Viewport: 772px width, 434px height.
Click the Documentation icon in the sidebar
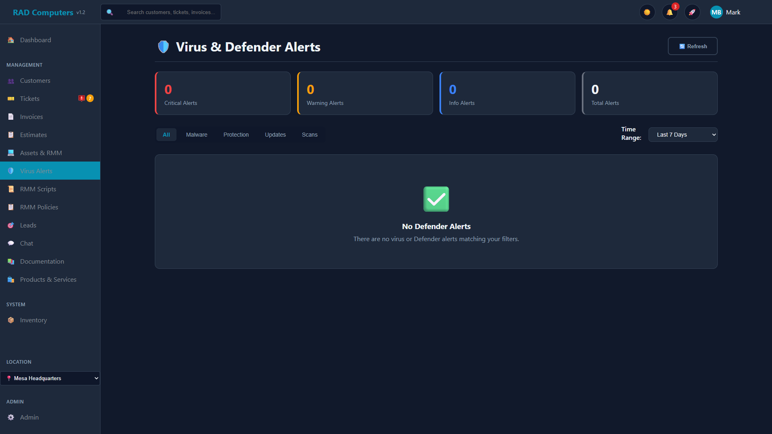tap(10, 261)
